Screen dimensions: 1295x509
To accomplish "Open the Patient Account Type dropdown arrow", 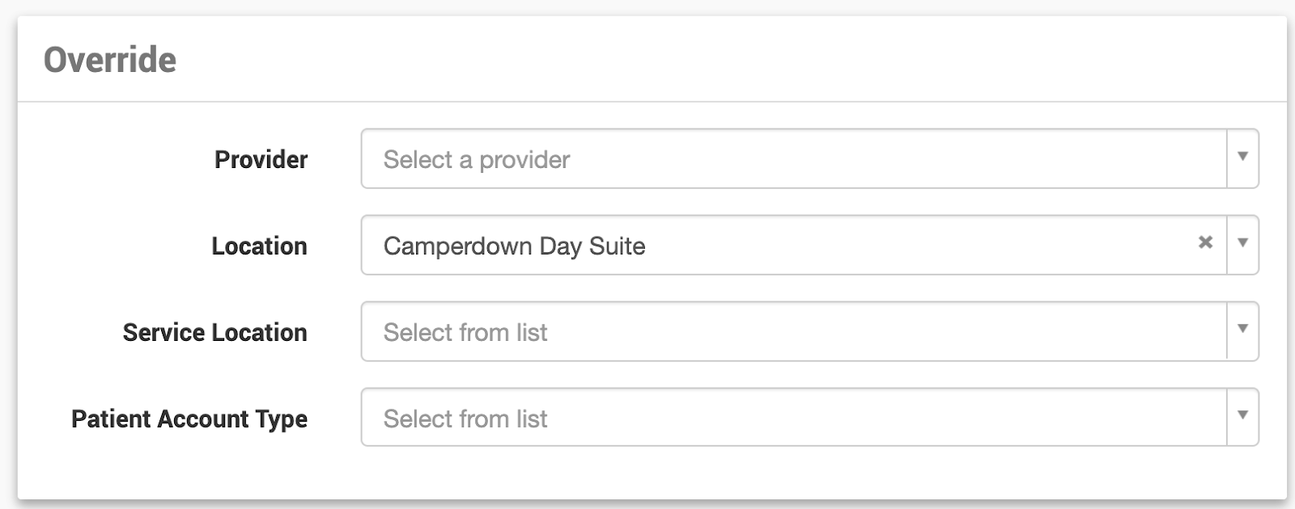I will (1242, 416).
